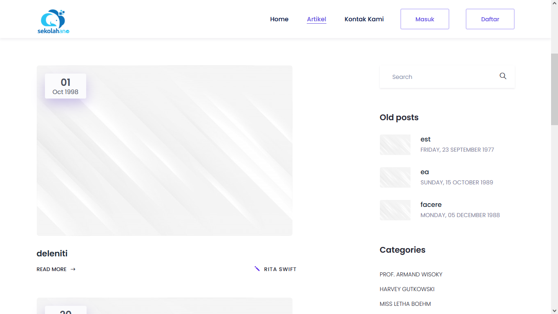Click the Read More link
Screen dimensions: 558x314
click(x=51, y=269)
